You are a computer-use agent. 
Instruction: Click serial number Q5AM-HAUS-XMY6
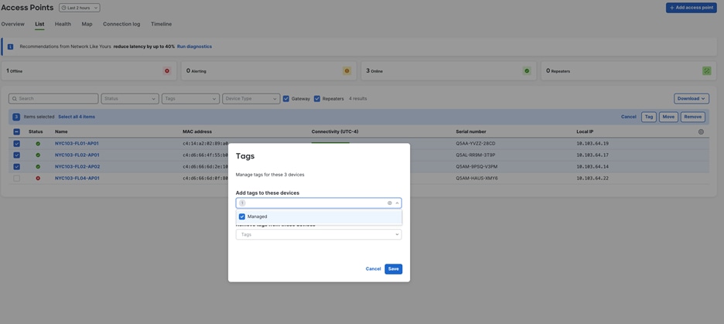[x=476, y=178]
